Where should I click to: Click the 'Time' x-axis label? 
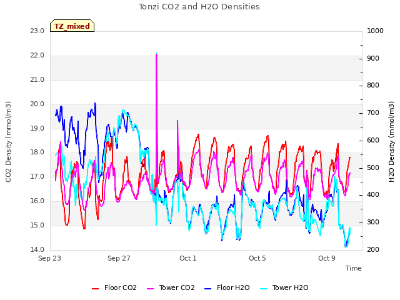(353, 268)
